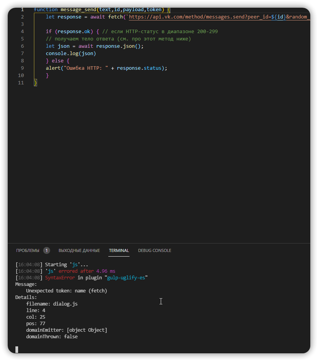Click response.status in alert line
The width and height of the screenshot is (318, 361).
[x=139, y=68]
